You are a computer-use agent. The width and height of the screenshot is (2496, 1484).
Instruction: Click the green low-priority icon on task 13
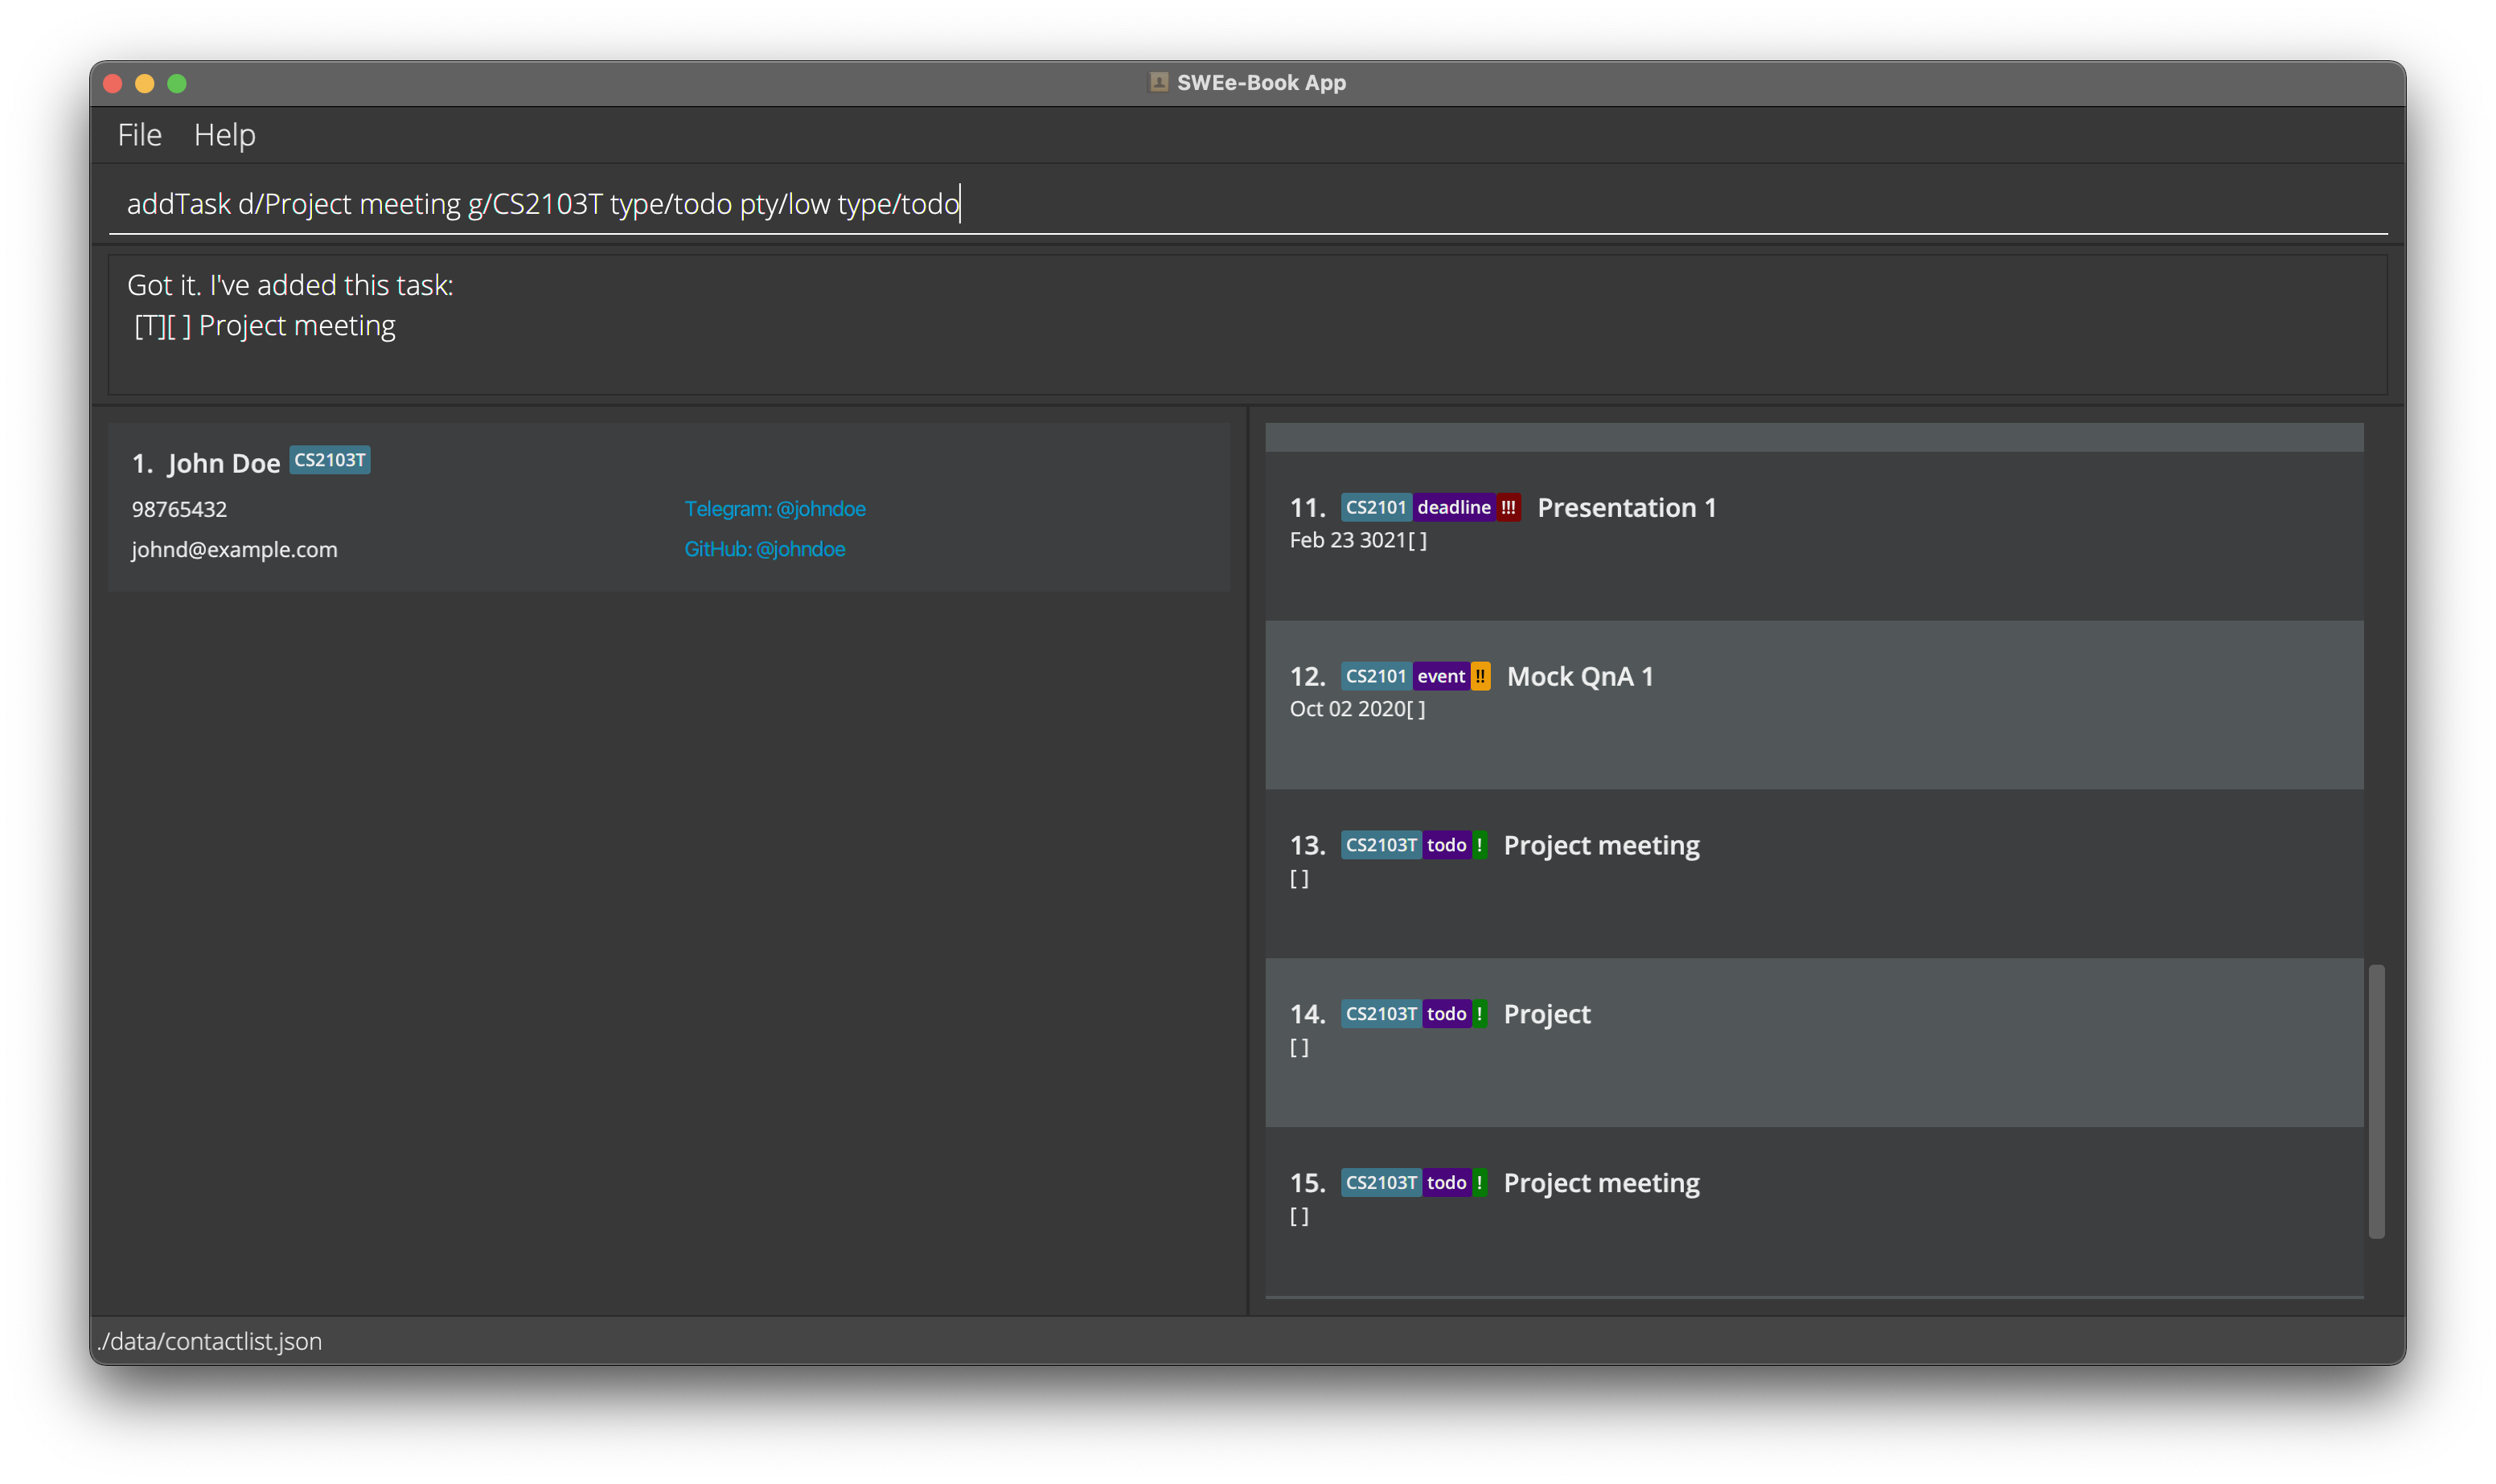tap(1479, 846)
